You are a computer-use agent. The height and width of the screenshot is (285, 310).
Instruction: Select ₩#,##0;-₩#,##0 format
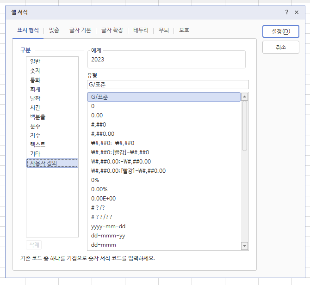[164, 143]
